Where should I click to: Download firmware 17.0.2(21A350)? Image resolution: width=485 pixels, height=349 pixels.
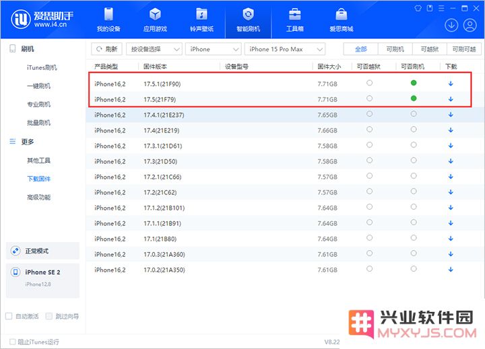pyautogui.click(x=451, y=270)
